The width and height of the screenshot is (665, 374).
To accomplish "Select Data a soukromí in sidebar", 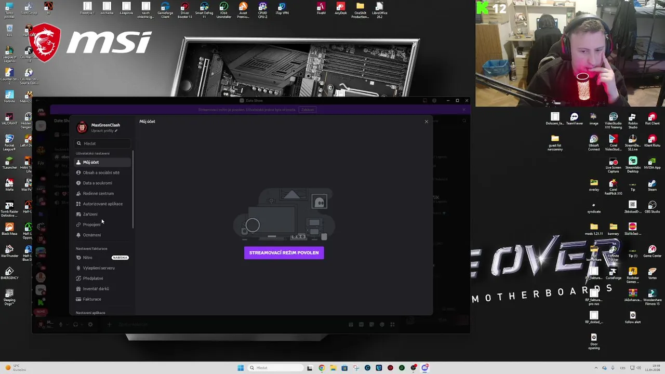I will [x=102, y=183].
